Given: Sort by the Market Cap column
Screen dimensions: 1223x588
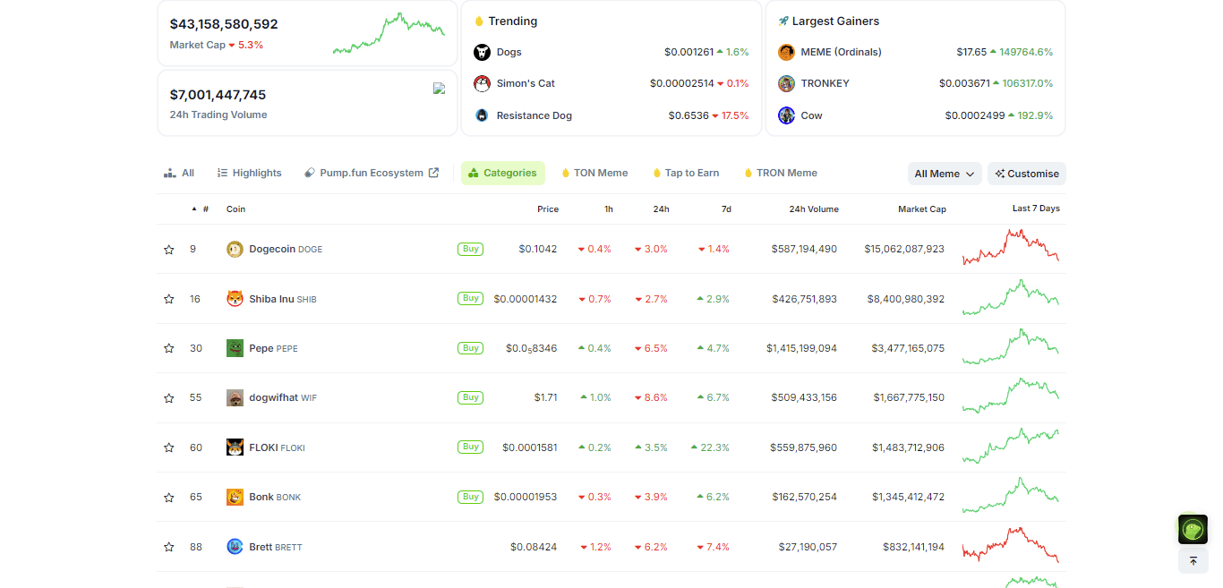Looking at the screenshot, I should pos(922,209).
